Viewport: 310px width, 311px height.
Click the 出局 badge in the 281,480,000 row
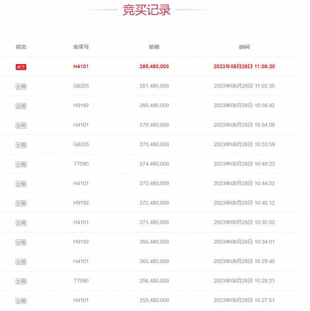point(21,86)
